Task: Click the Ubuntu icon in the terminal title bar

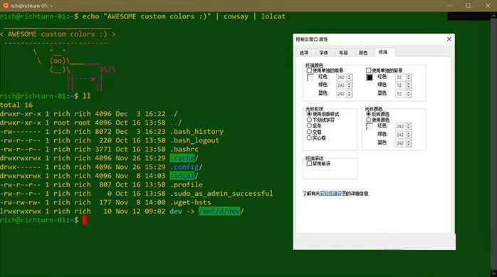Action: (x=6, y=6)
